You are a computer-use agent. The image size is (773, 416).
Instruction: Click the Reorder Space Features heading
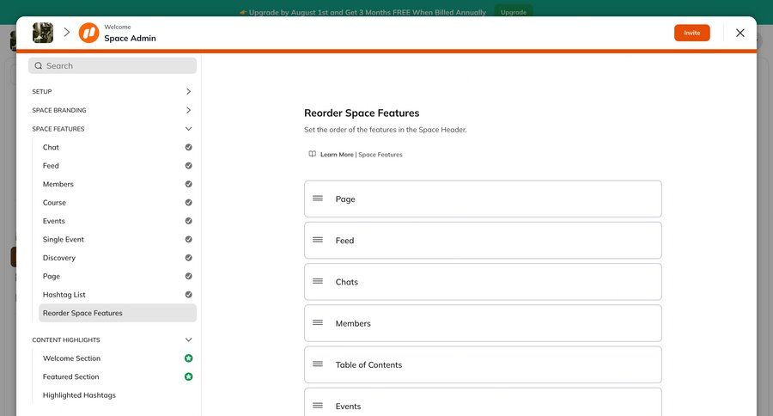pyautogui.click(x=362, y=113)
